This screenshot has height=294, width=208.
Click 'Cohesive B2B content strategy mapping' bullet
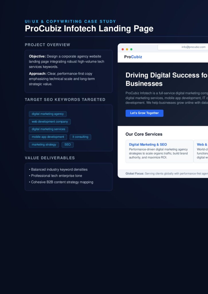[x=61, y=182]
